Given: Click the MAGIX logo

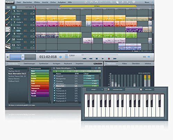Looking at the screenshot, I should [9, 2].
